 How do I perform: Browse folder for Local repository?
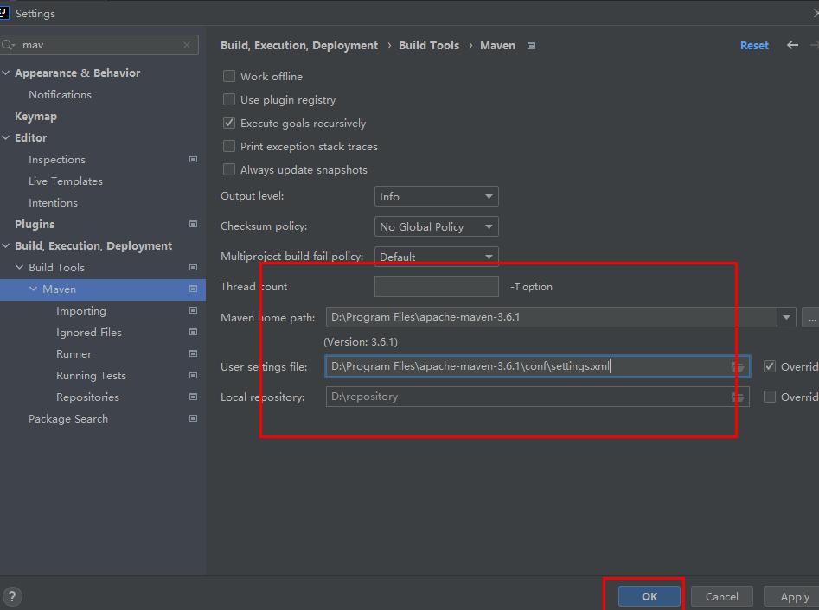click(738, 397)
